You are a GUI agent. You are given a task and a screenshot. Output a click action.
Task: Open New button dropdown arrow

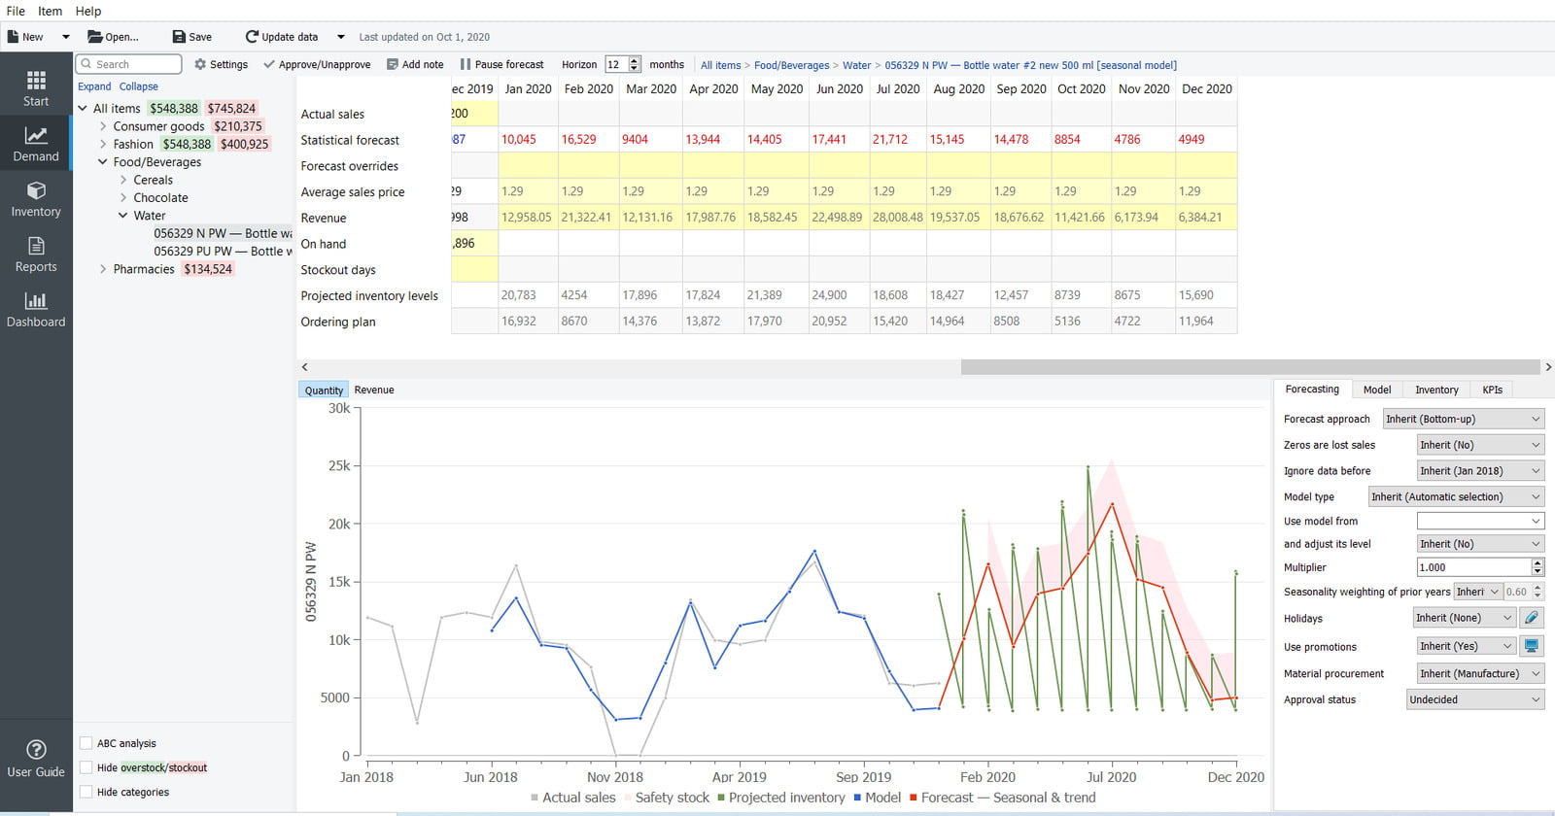click(x=66, y=37)
